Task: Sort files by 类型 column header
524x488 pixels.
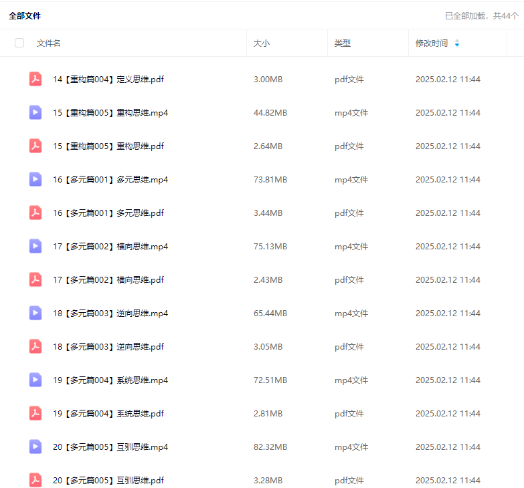Action: (343, 43)
